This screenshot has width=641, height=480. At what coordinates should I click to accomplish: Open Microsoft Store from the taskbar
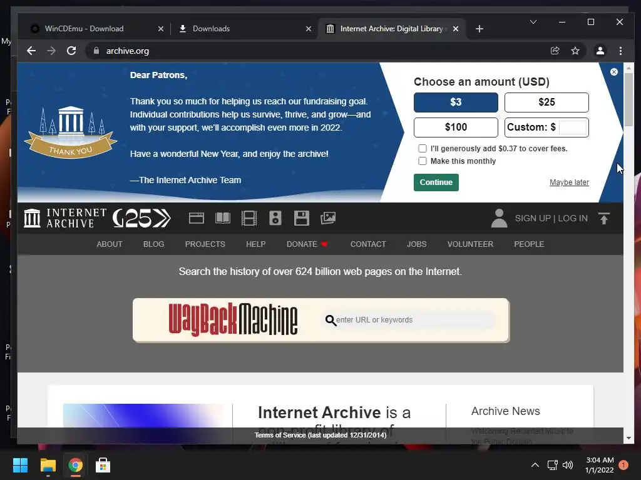pos(103,465)
